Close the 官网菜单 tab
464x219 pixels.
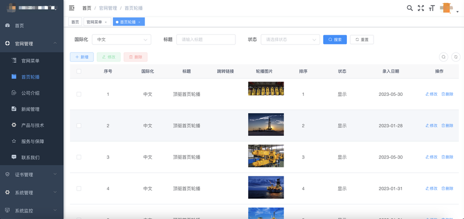106,22
